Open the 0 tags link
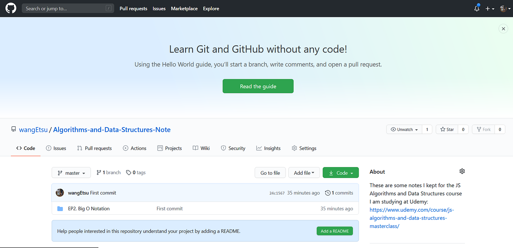 pyautogui.click(x=136, y=173)
